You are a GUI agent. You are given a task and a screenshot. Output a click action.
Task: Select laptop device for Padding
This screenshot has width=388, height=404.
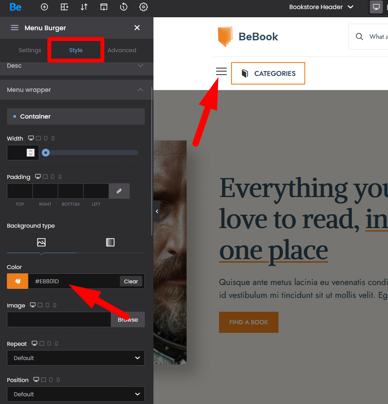(45, 177)
